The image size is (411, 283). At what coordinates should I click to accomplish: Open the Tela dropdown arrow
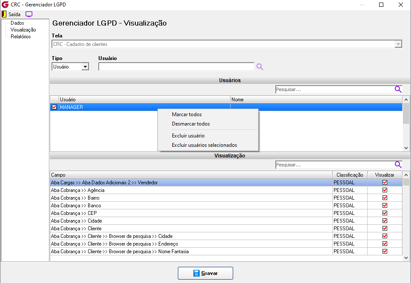point(398,44)
